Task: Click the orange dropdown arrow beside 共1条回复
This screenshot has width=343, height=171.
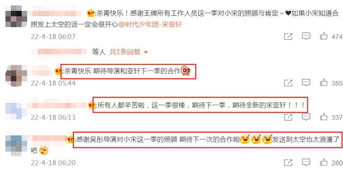Action: pos(146,53)
